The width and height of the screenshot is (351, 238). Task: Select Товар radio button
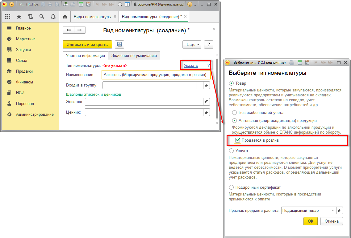click(x=232, y=83)
